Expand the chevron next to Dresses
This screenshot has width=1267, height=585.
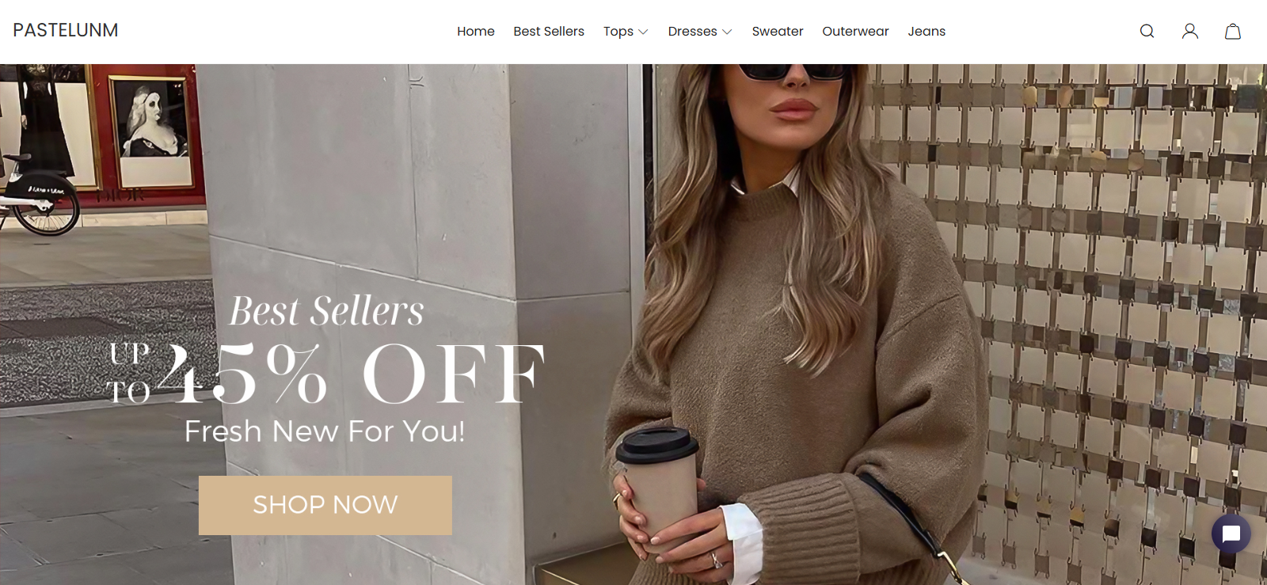coord(727,32)
